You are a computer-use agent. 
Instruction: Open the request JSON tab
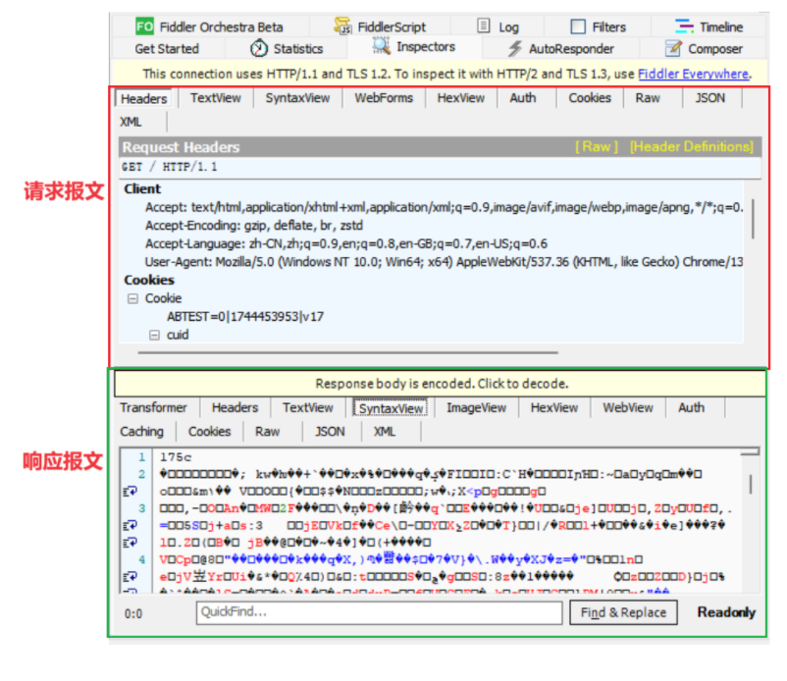click(x=710, y=98)
